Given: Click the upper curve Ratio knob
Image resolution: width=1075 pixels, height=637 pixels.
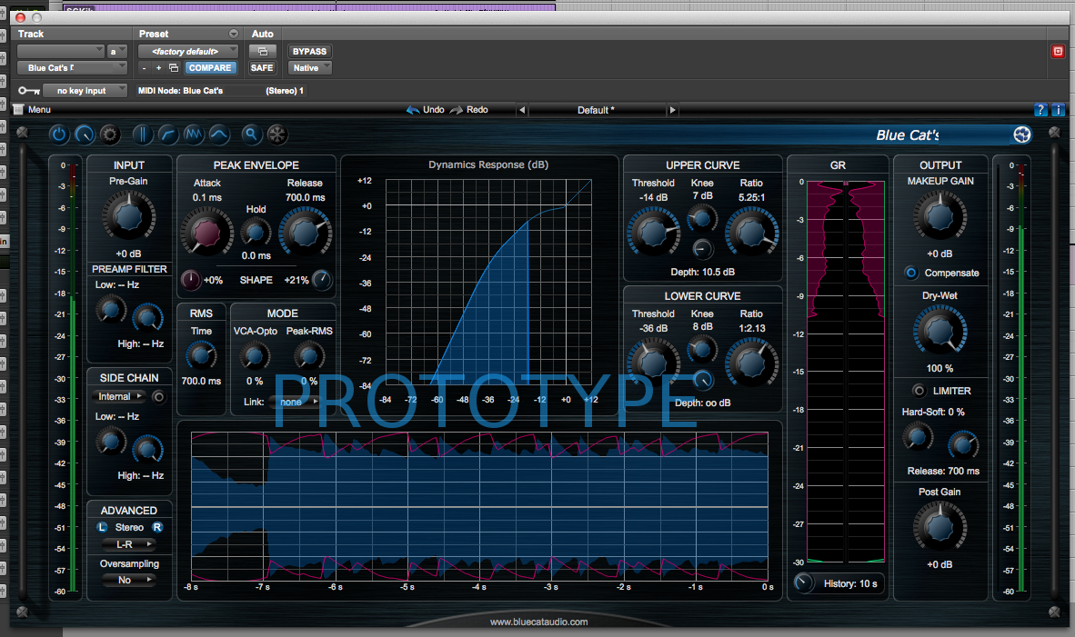Looking at the screenshot, I should (752, 233).
